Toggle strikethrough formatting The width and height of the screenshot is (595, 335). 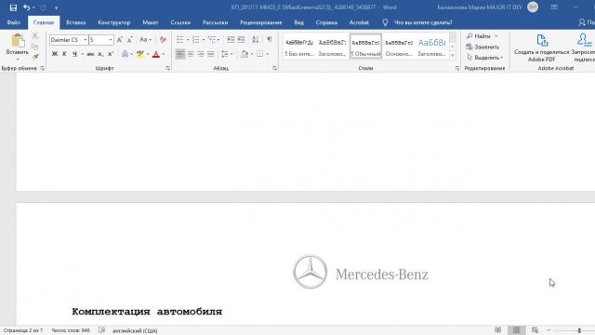pyautogui.click(x=90, y=54)
